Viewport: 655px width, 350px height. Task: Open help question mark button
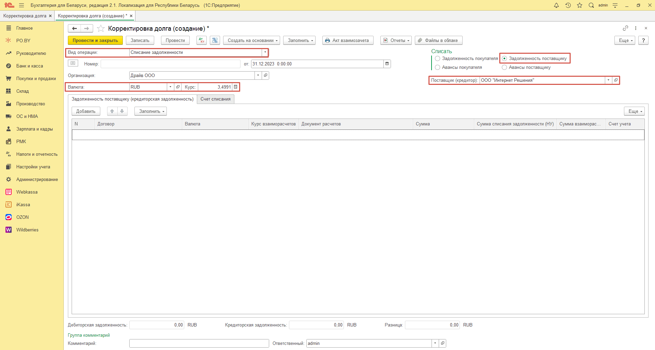pyautogui.click(x=643, y=40)
